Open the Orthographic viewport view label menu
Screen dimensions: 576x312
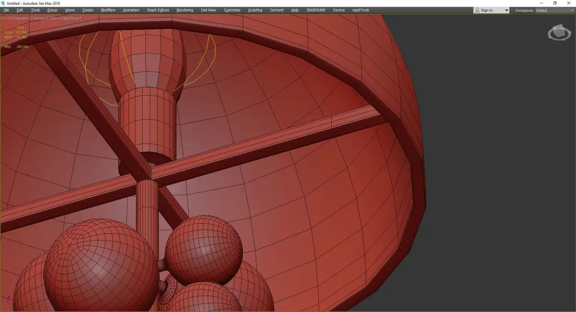point(18,18)
